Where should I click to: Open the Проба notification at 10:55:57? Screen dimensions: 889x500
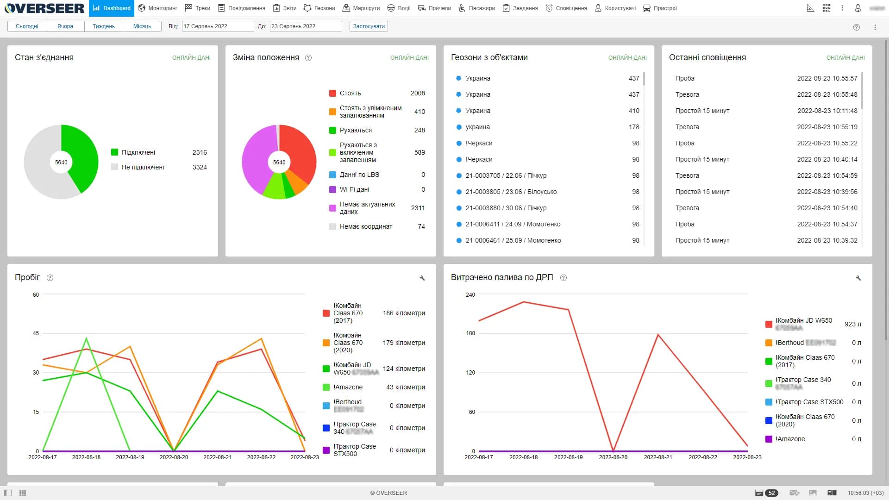766,78
